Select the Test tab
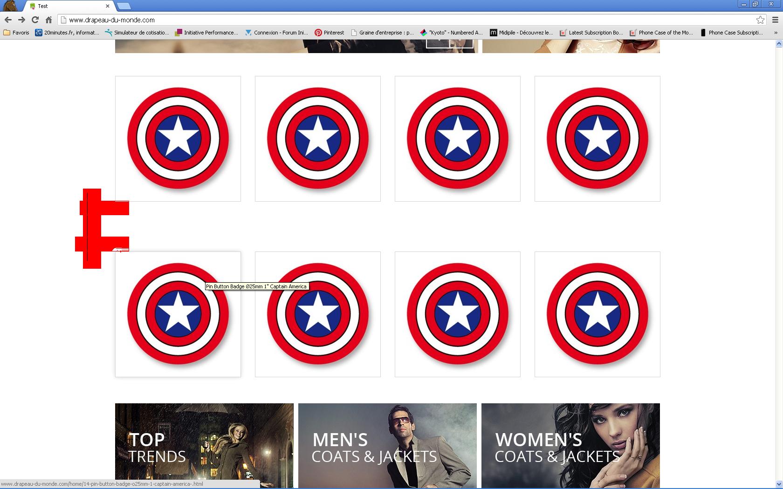The width and height of the screenshot is (783, 489). [68, 6]
